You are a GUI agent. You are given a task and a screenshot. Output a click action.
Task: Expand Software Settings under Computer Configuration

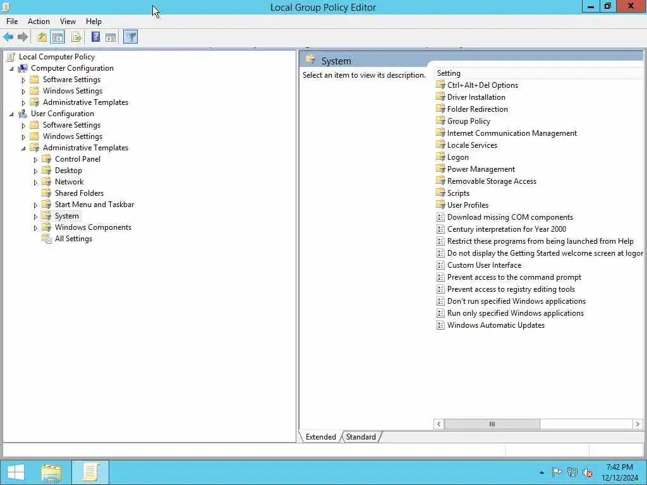[x=23, y=80]
